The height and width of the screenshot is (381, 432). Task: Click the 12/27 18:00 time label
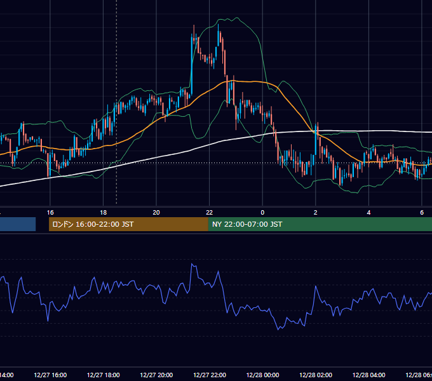point(104,375)
